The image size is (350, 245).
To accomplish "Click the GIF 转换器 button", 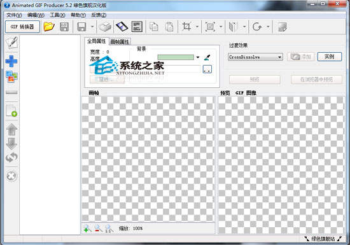I will pyautogui.click(x=22, y=27).
